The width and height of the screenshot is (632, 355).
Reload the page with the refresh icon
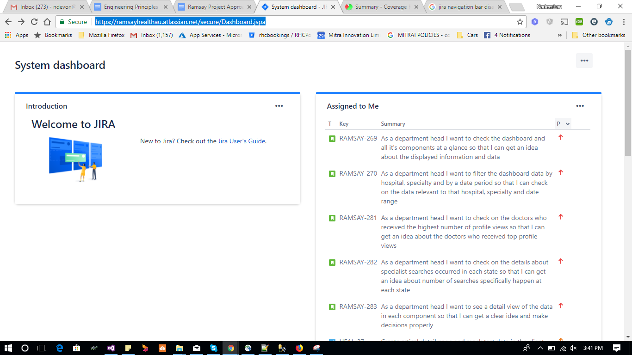tap(34, 22)
